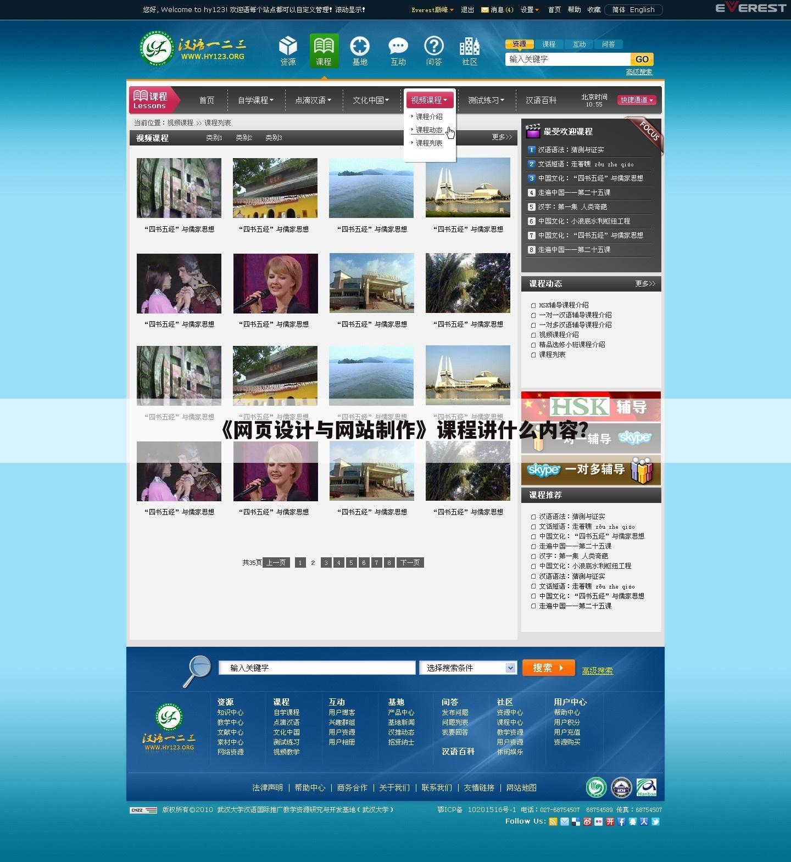Open the 基地 lifebuoy icon
Viewport: 791px width, 862px height.
coord(360,47)
